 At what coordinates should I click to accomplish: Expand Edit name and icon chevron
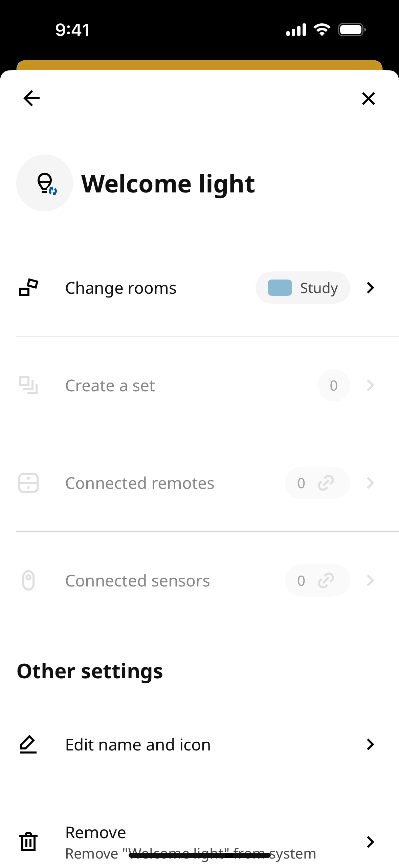(x=371, y=744)
